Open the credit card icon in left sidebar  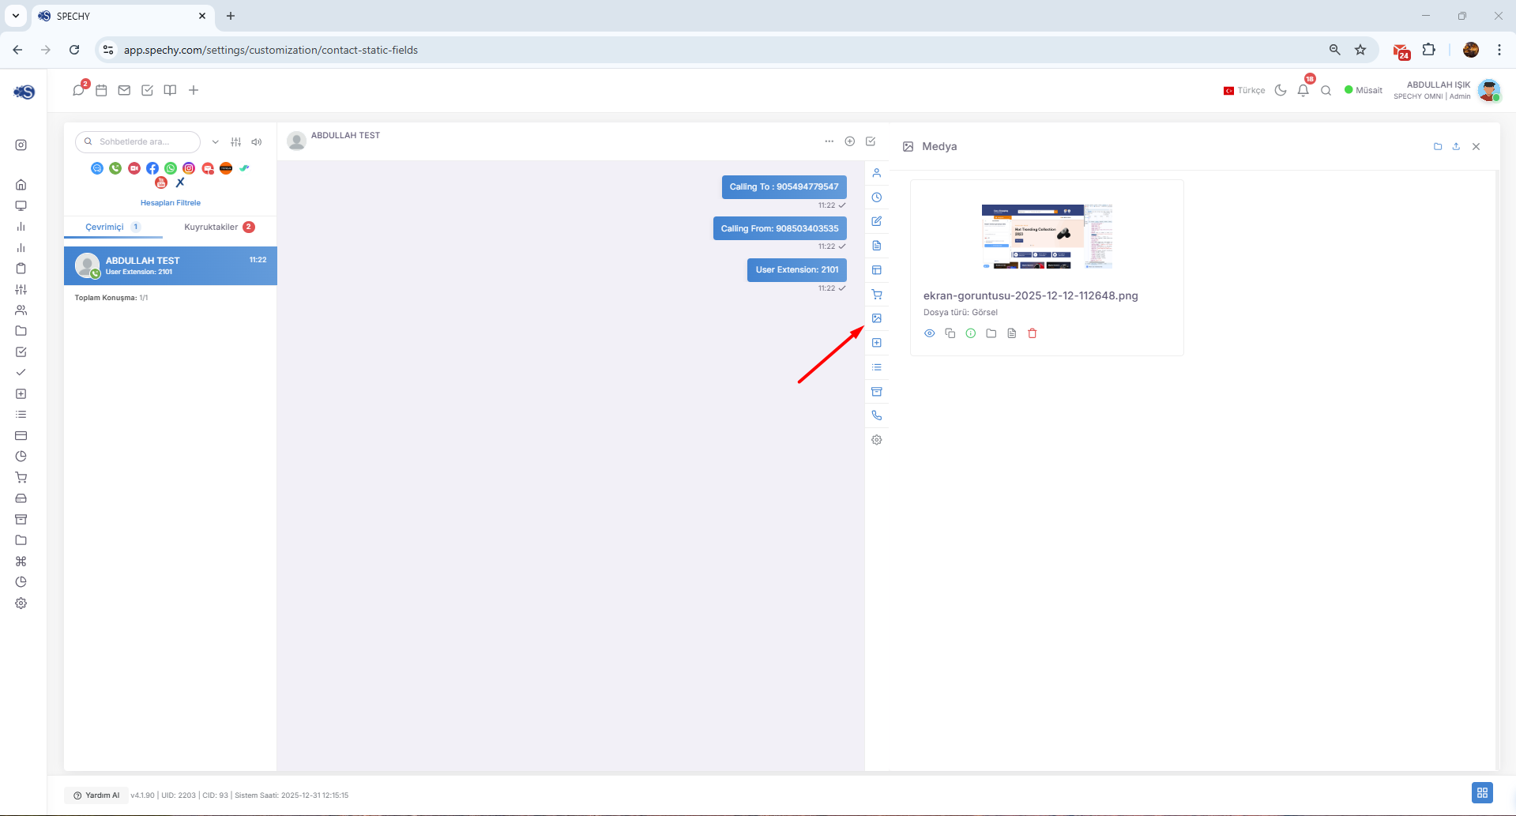click(21, 435)
